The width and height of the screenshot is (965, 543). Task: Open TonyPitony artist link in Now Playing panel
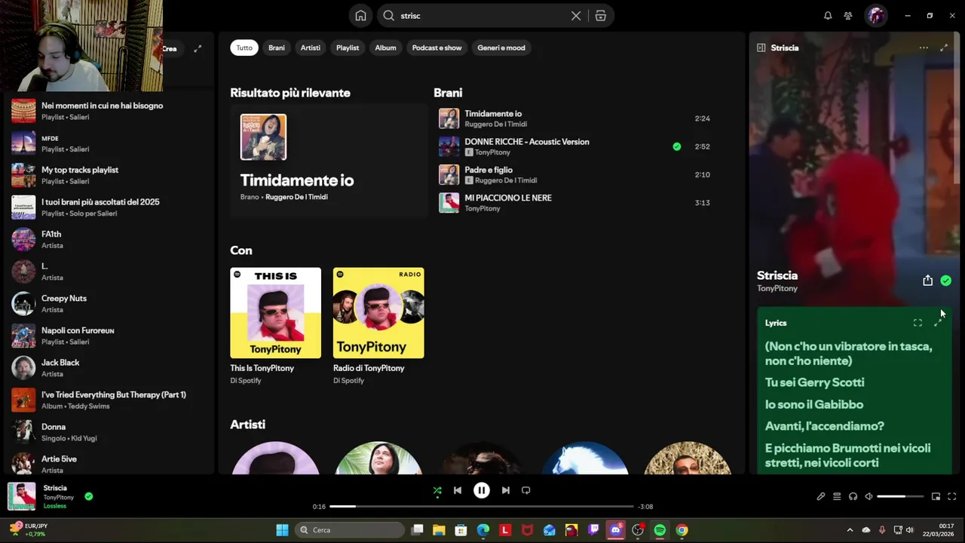coord(777,289)
